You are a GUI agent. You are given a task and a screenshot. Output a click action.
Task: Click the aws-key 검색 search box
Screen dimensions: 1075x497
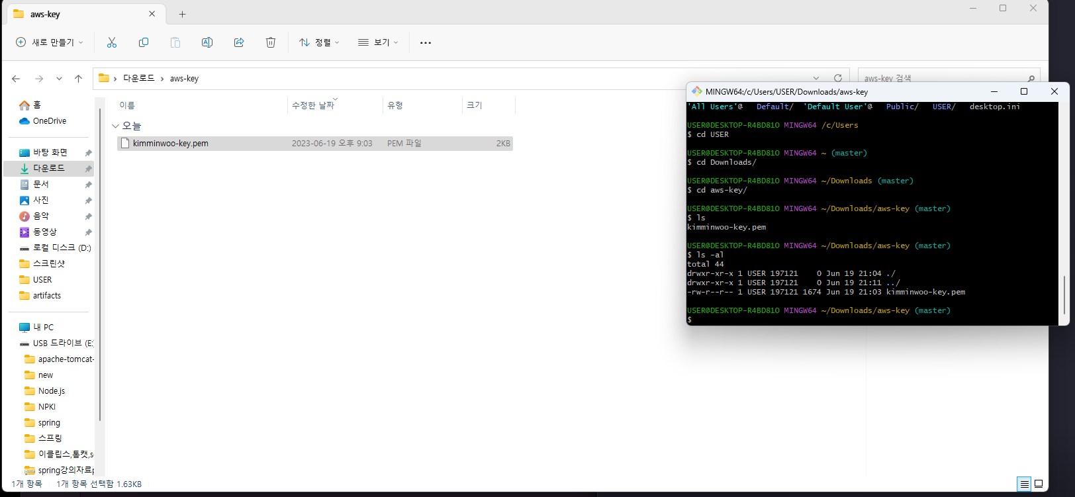[949, 78]
